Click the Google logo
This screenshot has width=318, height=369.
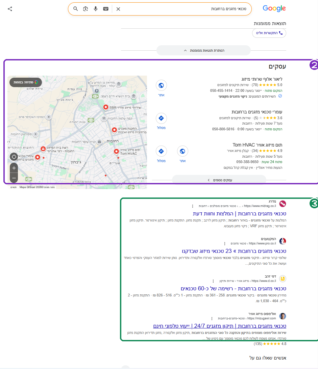tap(274, 8)
